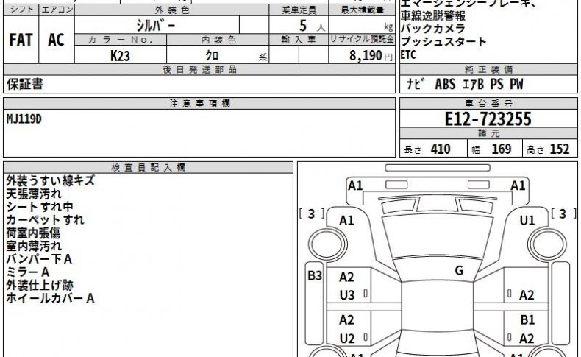Click the "内装色" header
This screenshot has height=357, width=581.
tap(218, 40)
